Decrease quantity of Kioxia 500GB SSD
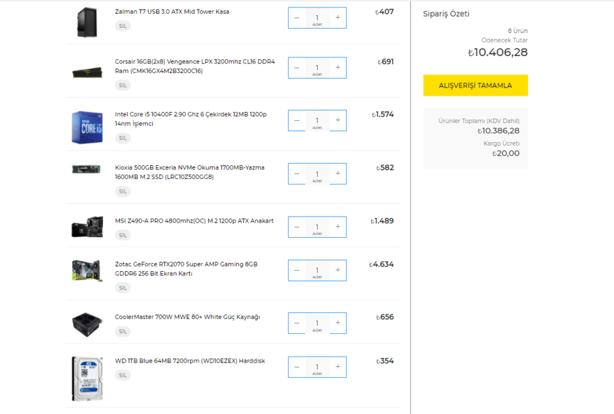This screenshot has height=414, width=614. pos(297,174)
